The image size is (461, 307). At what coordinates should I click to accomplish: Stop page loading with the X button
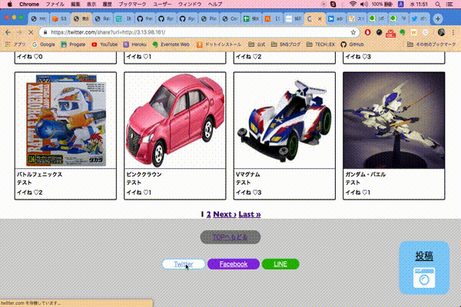(31, 32)
